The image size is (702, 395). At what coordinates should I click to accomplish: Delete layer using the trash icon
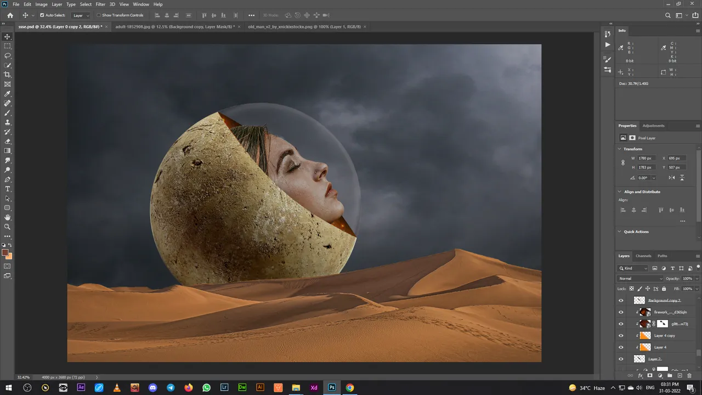pyautogui.click(x=689, y=375)
